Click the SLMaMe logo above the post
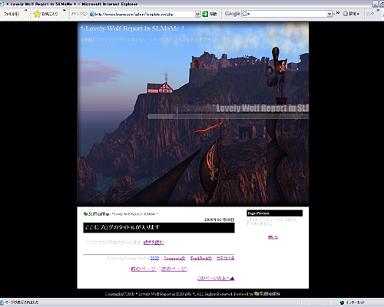384x307 pixels. (x=96, y=214)
